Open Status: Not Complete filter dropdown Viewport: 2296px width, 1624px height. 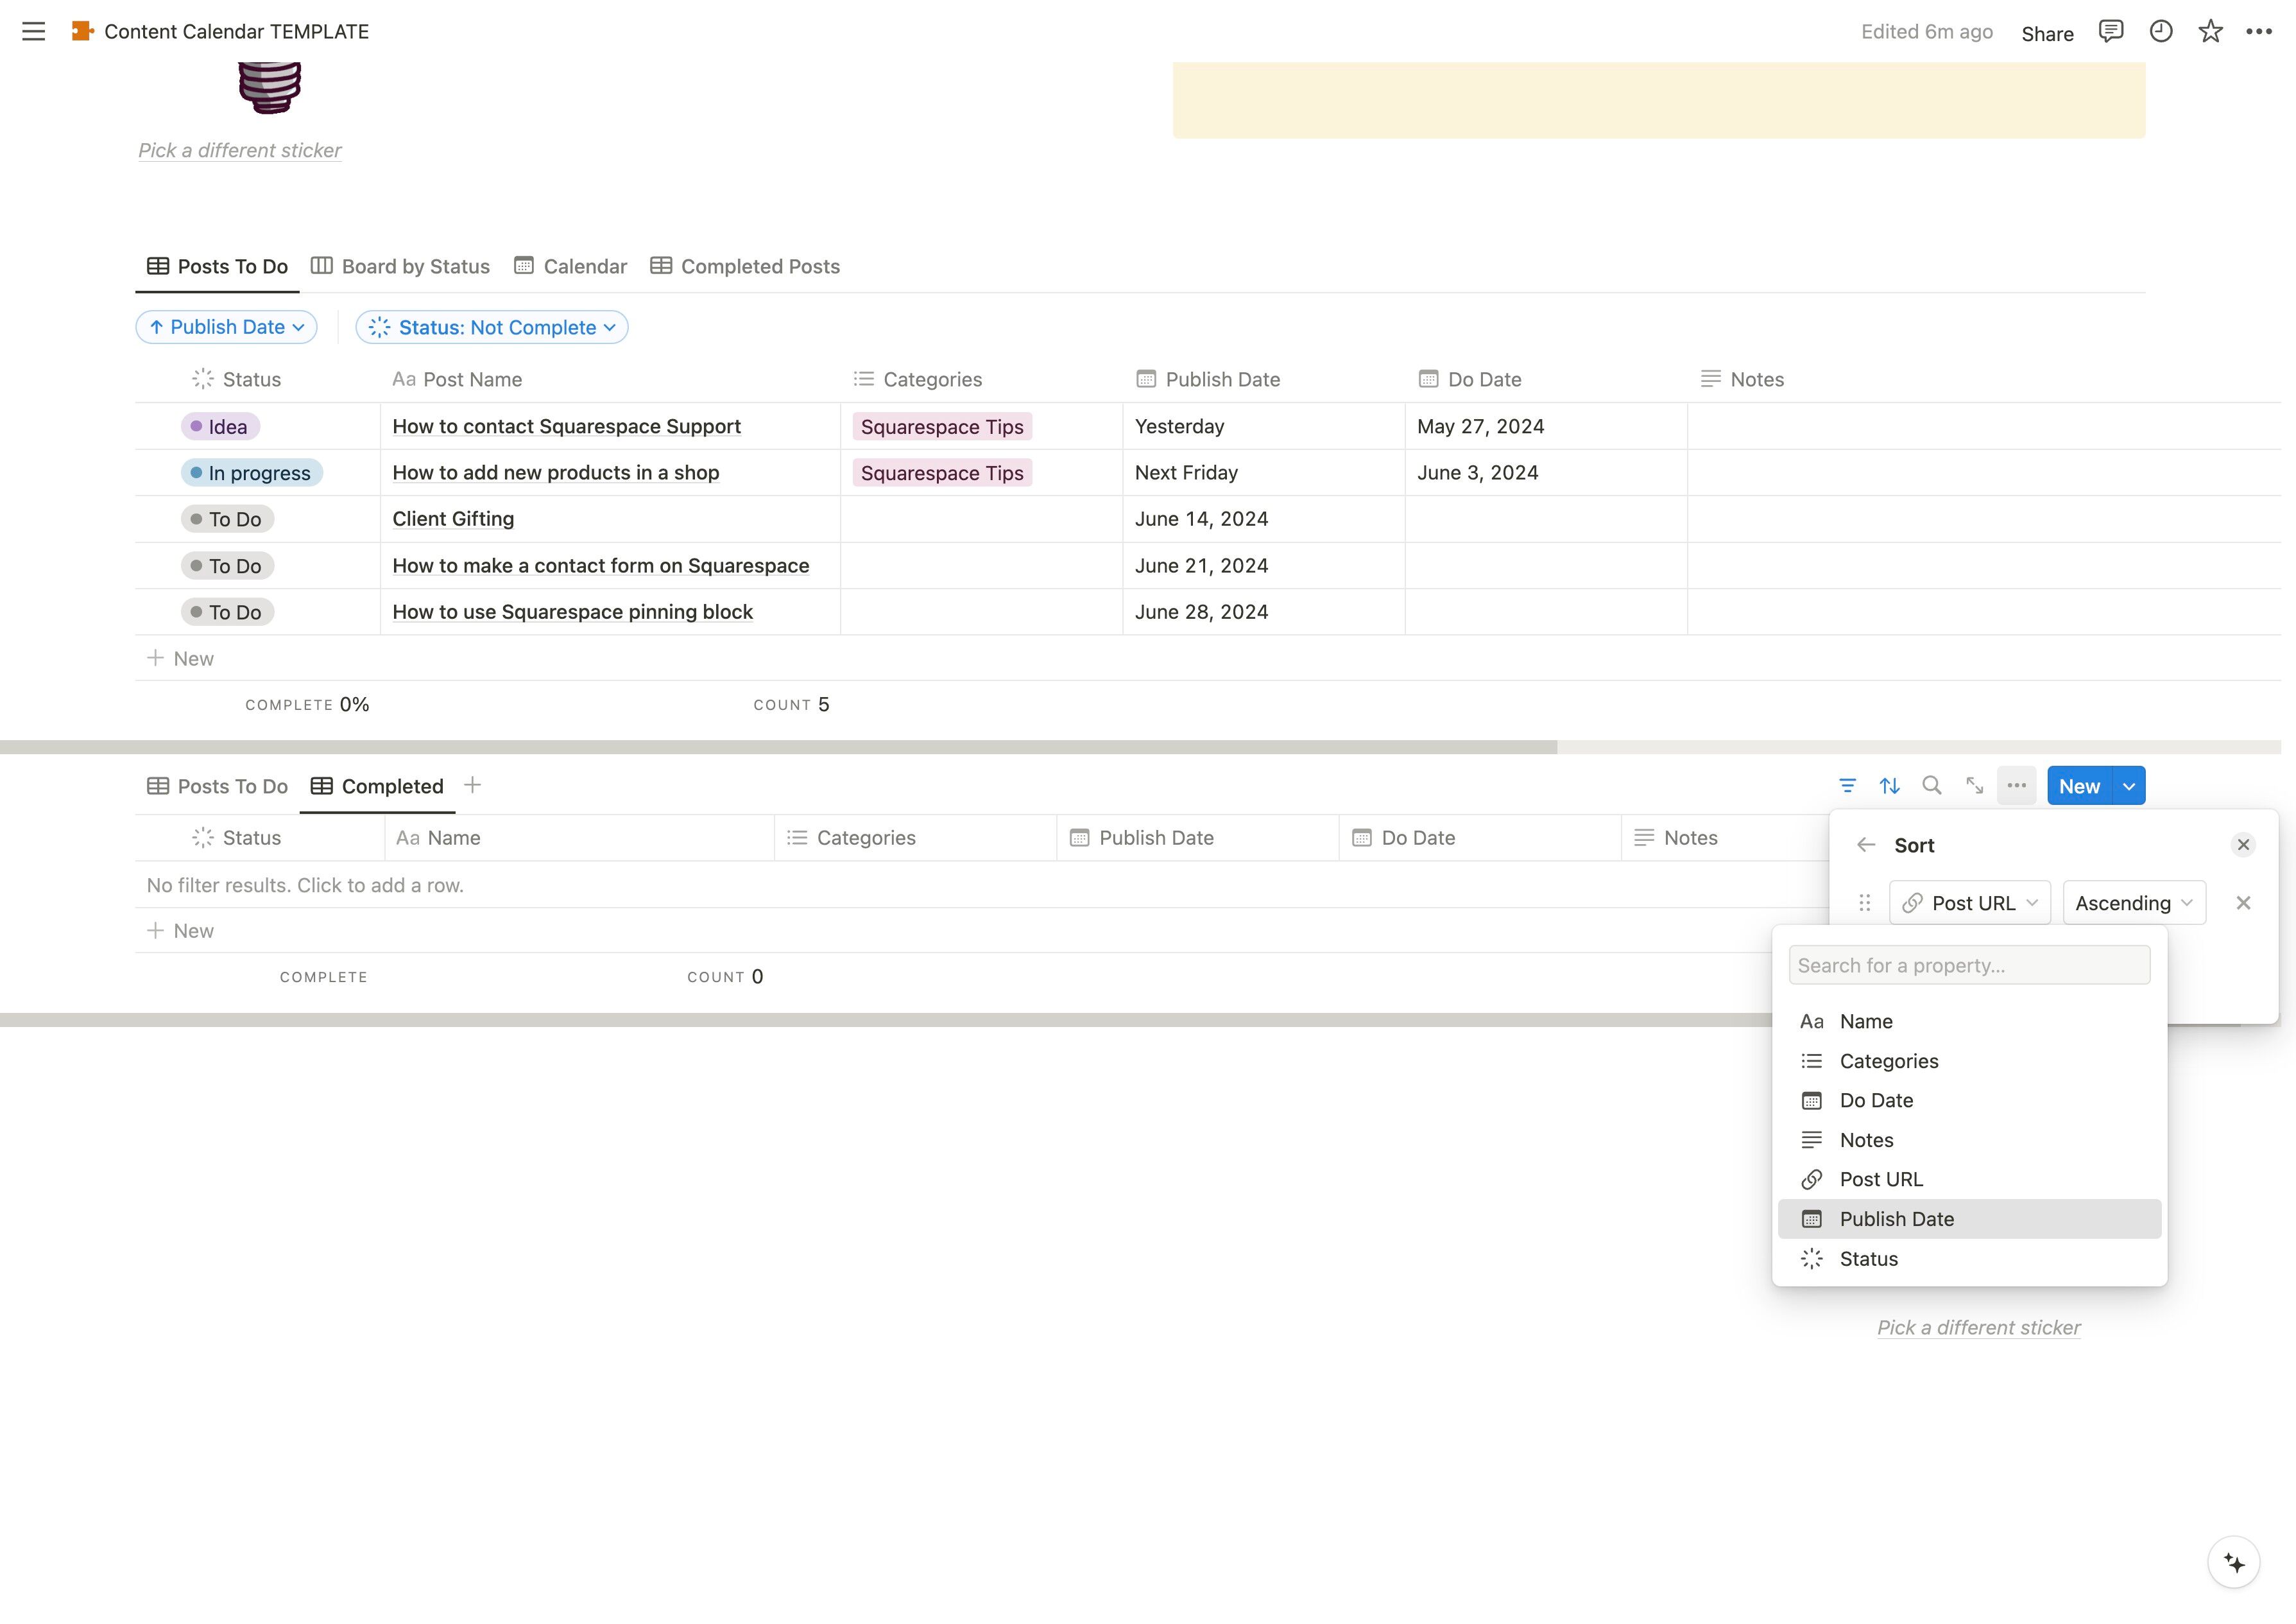coord(492,327)
